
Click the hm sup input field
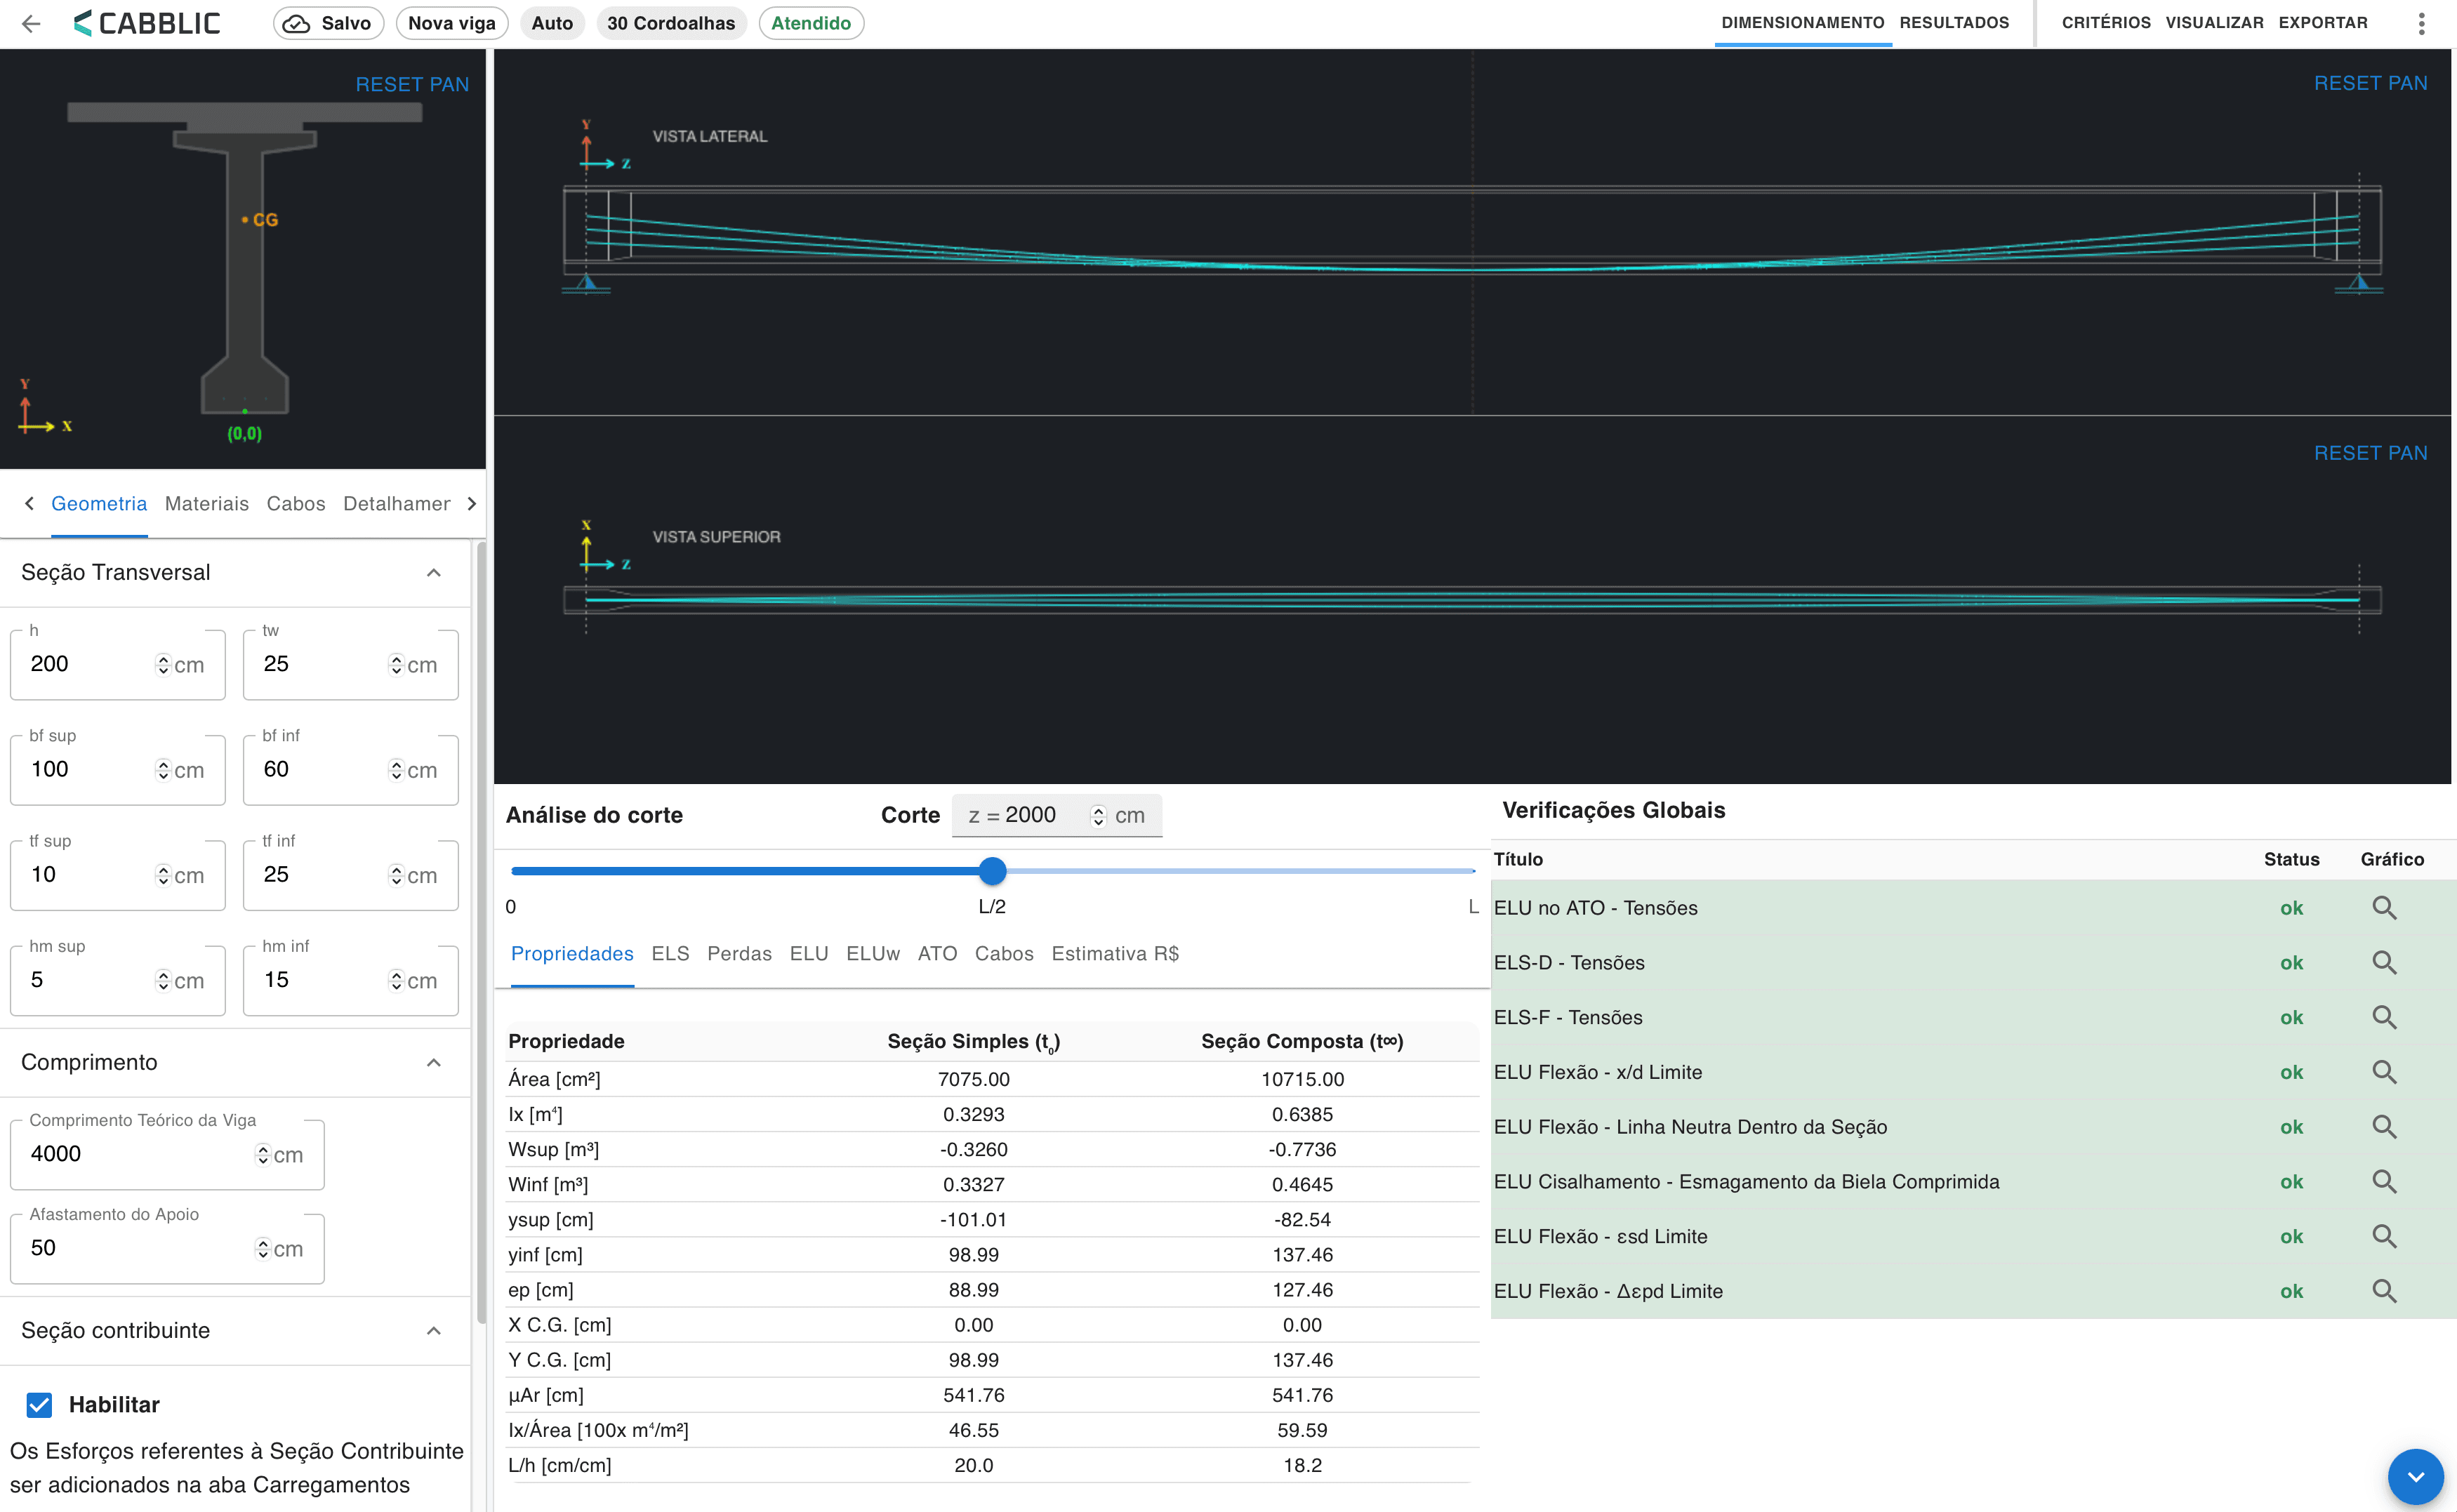118,981
